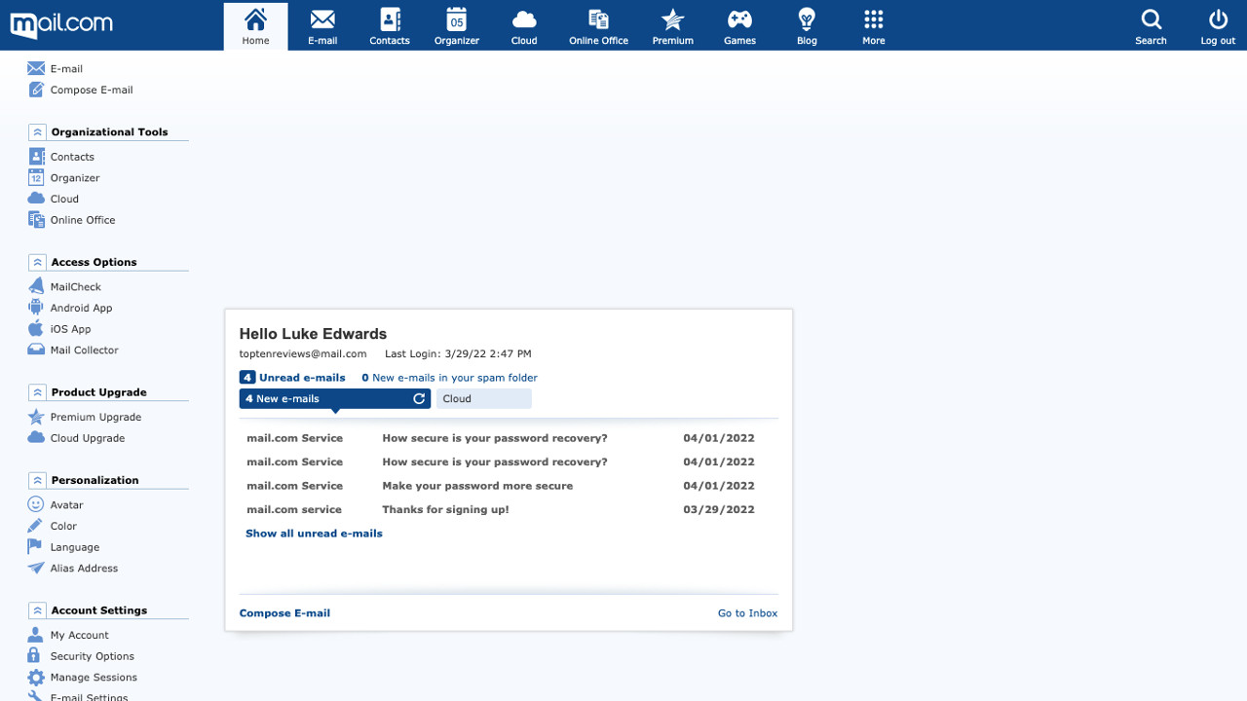Click sidebar Online Office icon
This screenshot has width=1247, height=701.
pyautogui.click(x=36, y=220)
